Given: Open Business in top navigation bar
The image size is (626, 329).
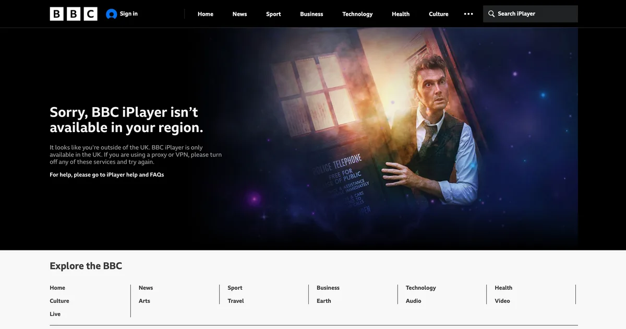Looking at the screenshot, I should [311, 14].
